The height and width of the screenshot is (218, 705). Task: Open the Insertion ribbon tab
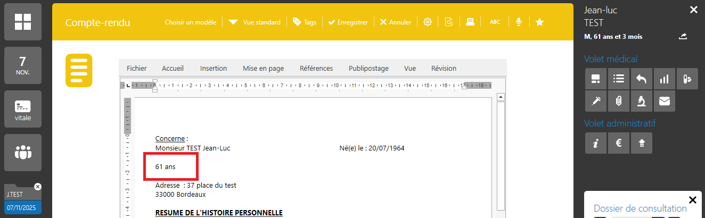214,68
